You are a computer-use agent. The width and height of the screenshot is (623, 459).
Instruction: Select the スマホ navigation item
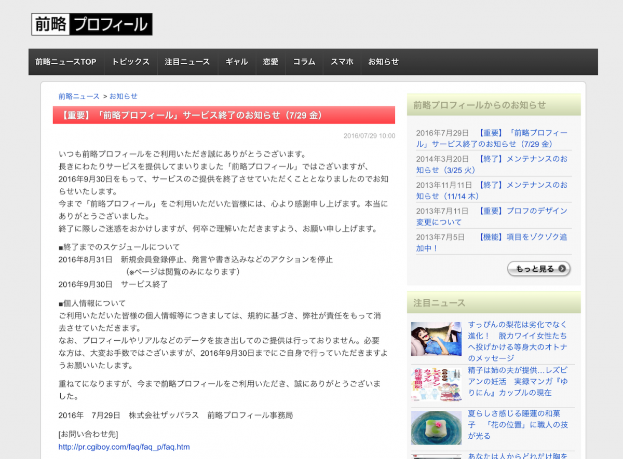(x=342, y=62)
